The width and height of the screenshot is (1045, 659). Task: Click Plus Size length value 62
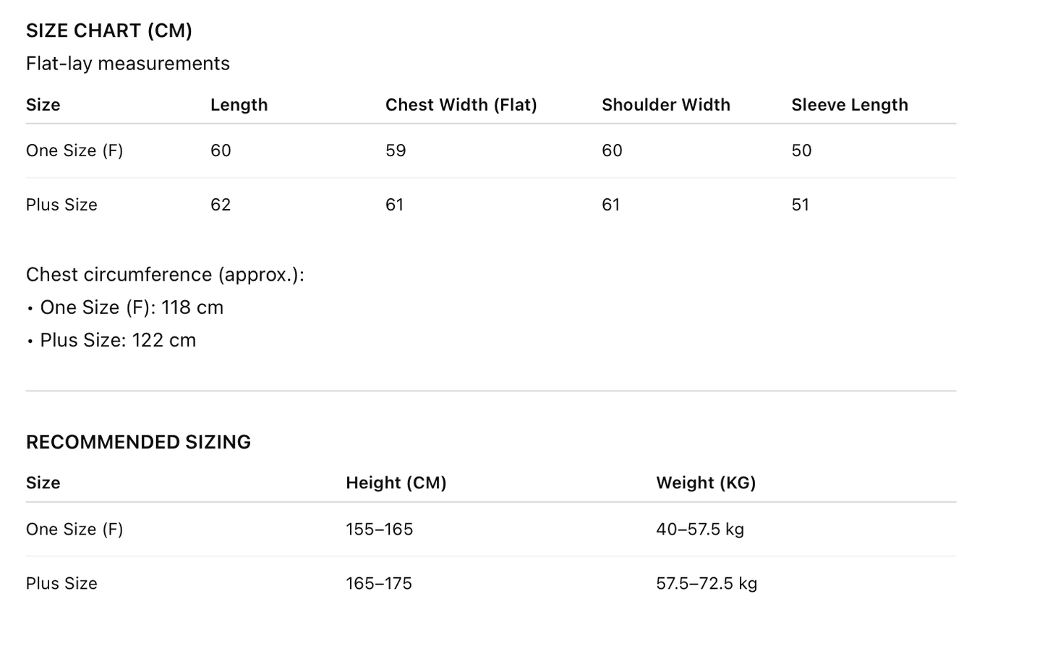221,205
